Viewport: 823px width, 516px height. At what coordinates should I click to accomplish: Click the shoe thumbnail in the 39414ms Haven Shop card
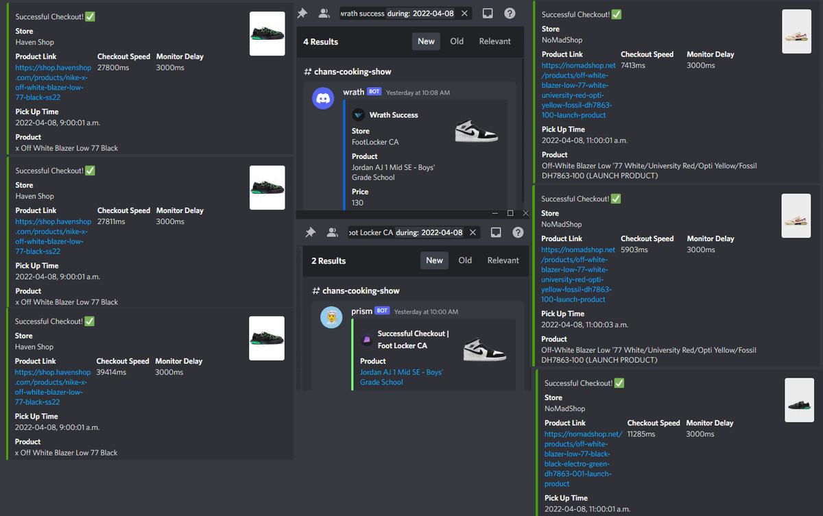267,339
